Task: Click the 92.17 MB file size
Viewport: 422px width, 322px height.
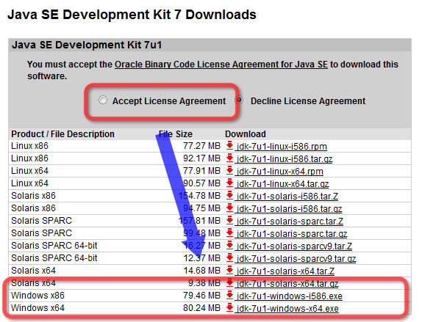Action: point(201,158)
